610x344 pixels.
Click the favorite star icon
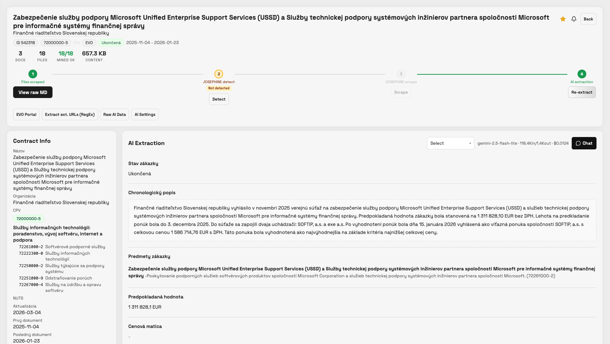(563, 19)
